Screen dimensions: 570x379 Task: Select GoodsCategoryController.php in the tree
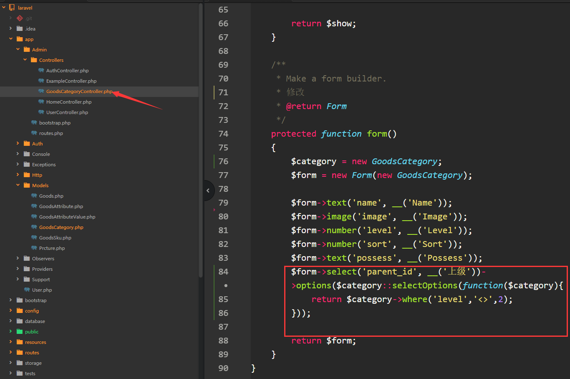(x=79, y=92)
